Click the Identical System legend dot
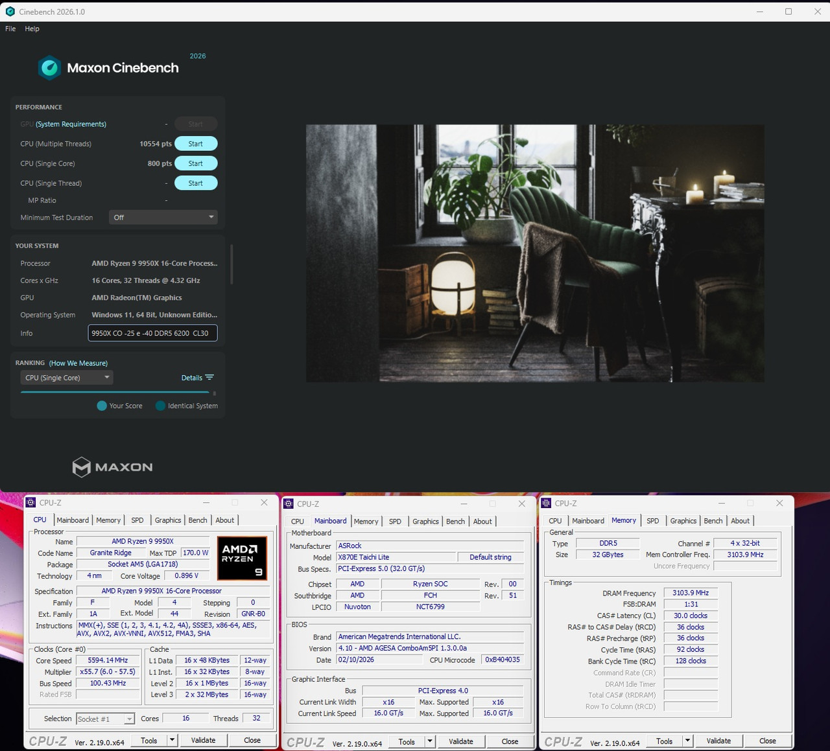Viewport: 830px width, 751px height. [x=160, y=406]
